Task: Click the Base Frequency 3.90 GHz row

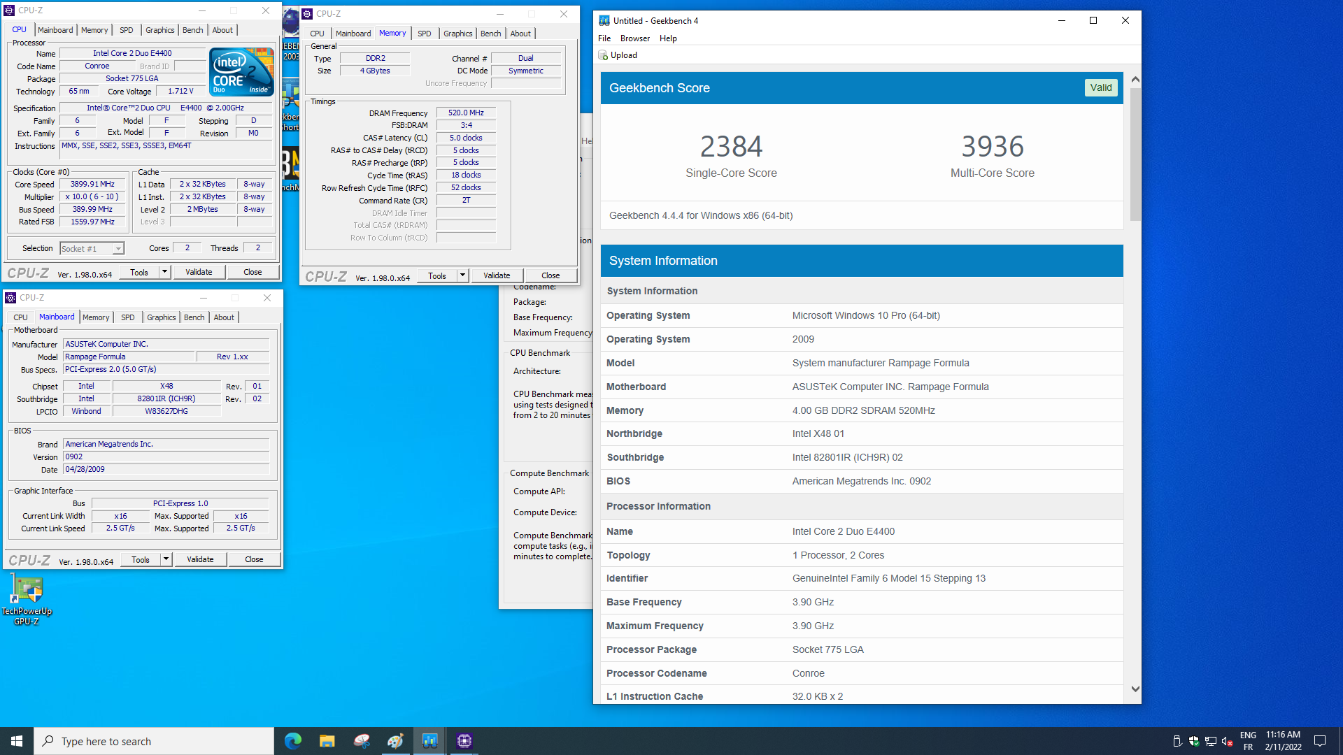Action: (862, 602)
